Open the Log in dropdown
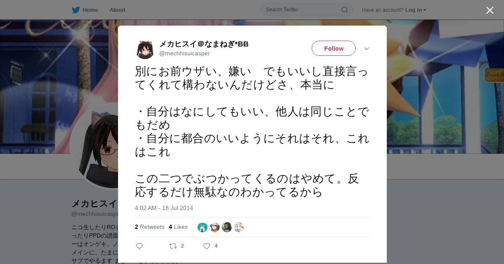Image resolution: width=504 pixels, height=264 pixels. (415, 10)
